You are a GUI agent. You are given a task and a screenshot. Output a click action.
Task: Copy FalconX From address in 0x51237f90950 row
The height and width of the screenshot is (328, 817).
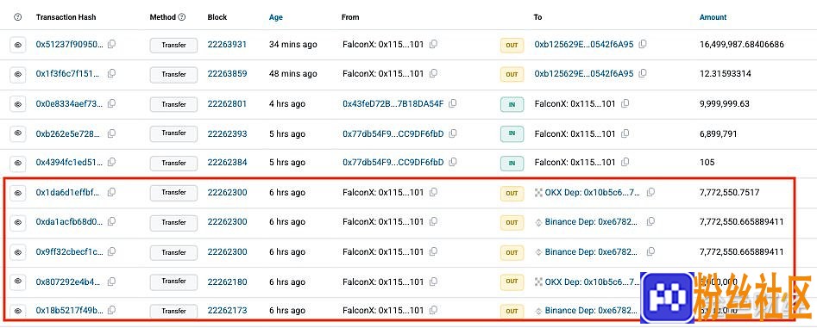(433, 44)
